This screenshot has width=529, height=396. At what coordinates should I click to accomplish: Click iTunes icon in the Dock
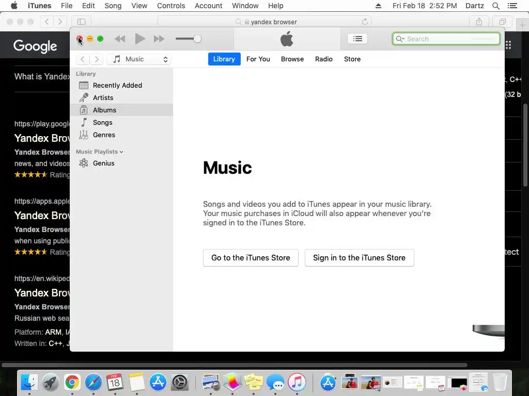click(x=297, y=383)
